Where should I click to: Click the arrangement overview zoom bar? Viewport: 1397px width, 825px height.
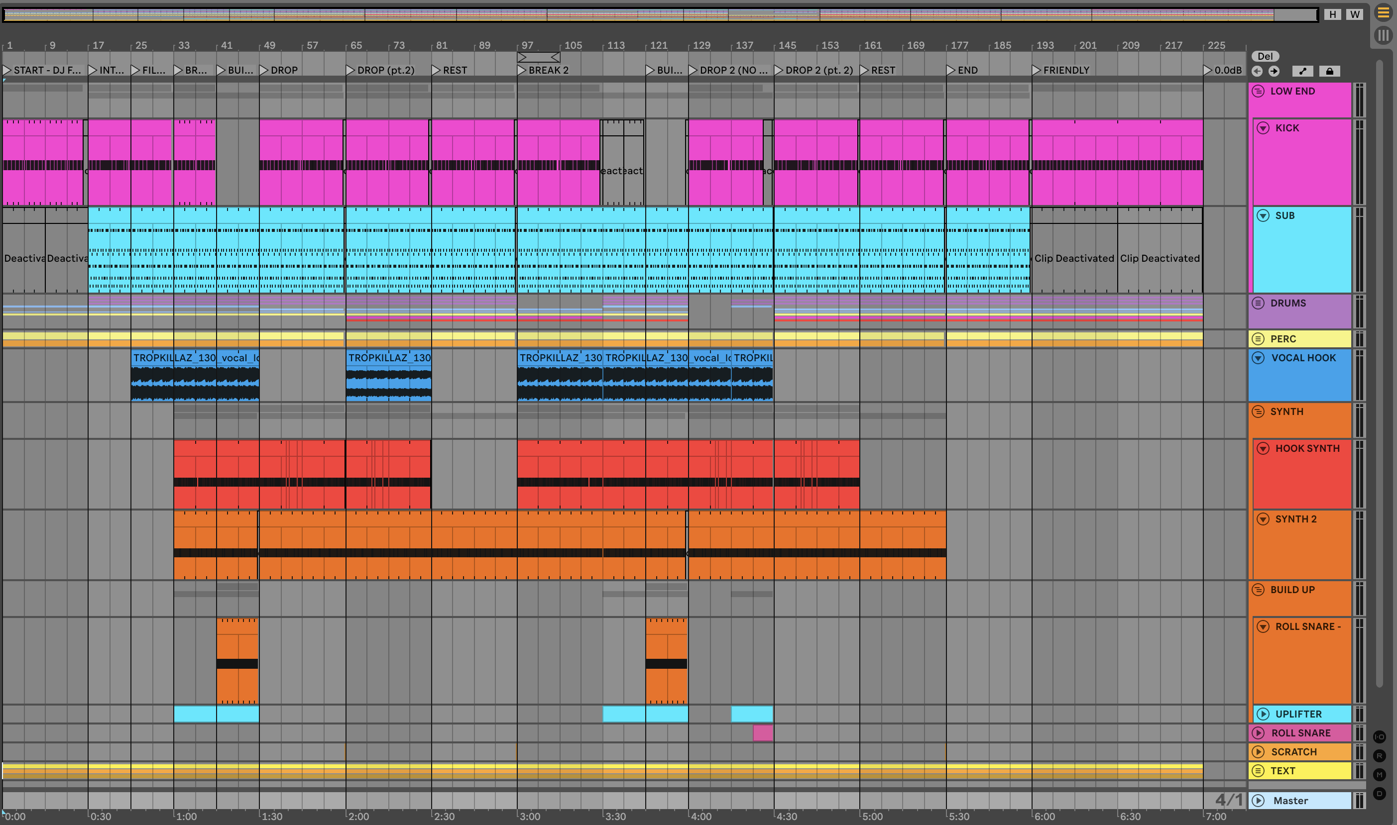660,14
